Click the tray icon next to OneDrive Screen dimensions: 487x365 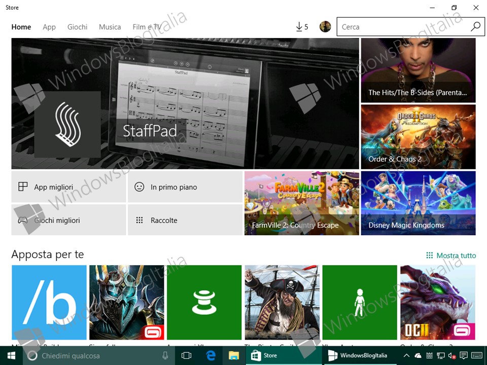(429, 356)
